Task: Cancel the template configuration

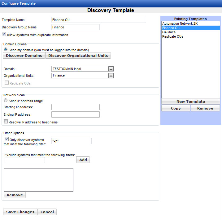Action: pyautogui.click(x=47, y=212)
